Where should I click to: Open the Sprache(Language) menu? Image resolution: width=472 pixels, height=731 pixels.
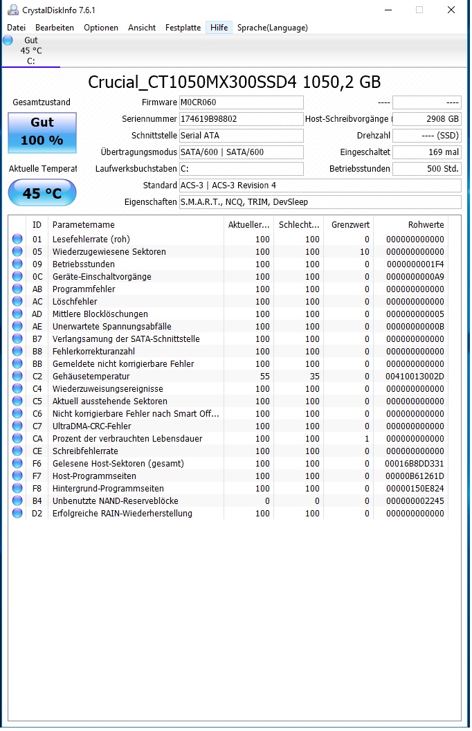pos(273,28)
